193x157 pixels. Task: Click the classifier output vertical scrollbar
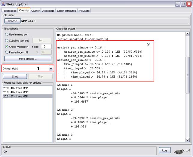tap(188, 75)
